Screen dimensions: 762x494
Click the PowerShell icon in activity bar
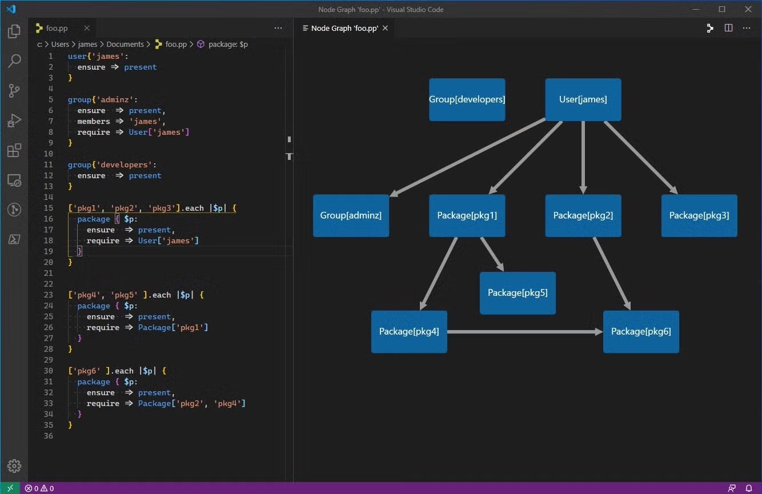pyautogui.click(x=14, y=239)
